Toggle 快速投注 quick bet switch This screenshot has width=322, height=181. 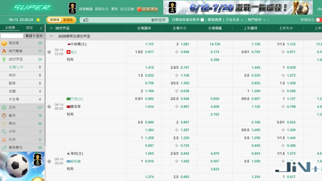click(319, 20)
